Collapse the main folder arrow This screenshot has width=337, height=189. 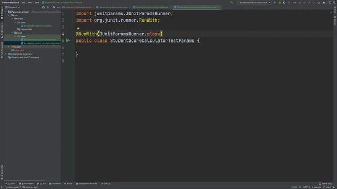tap(12, 19)
